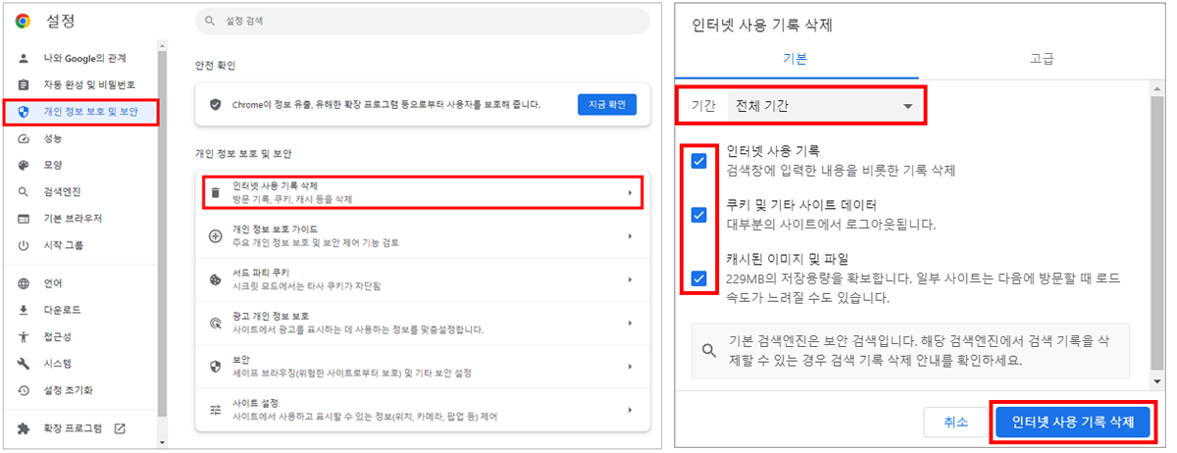Click the cookie icon beside 서드 파티 쿠키
The height and width of the screenshot is (453, 1177).
pyautogui.click(x=216, y=278)
